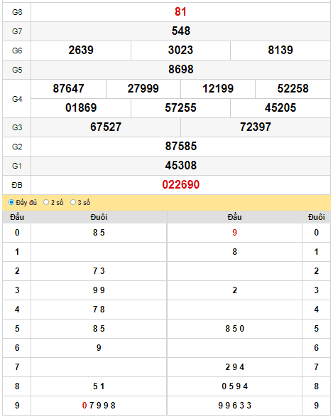Click tails "9 9" for head 3

point(99,290)
